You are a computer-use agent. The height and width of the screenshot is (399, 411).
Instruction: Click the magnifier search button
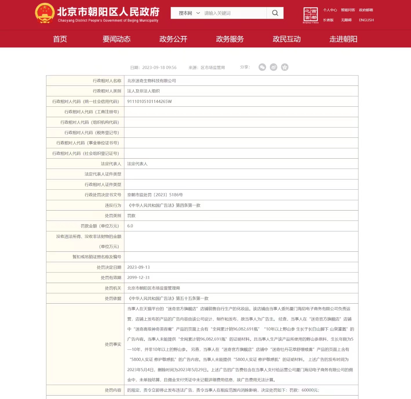point(275,13)
